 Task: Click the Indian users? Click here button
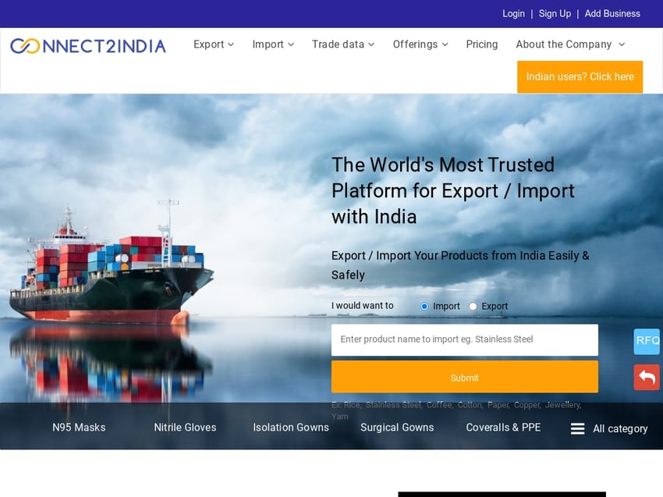[x=580, y=76]
